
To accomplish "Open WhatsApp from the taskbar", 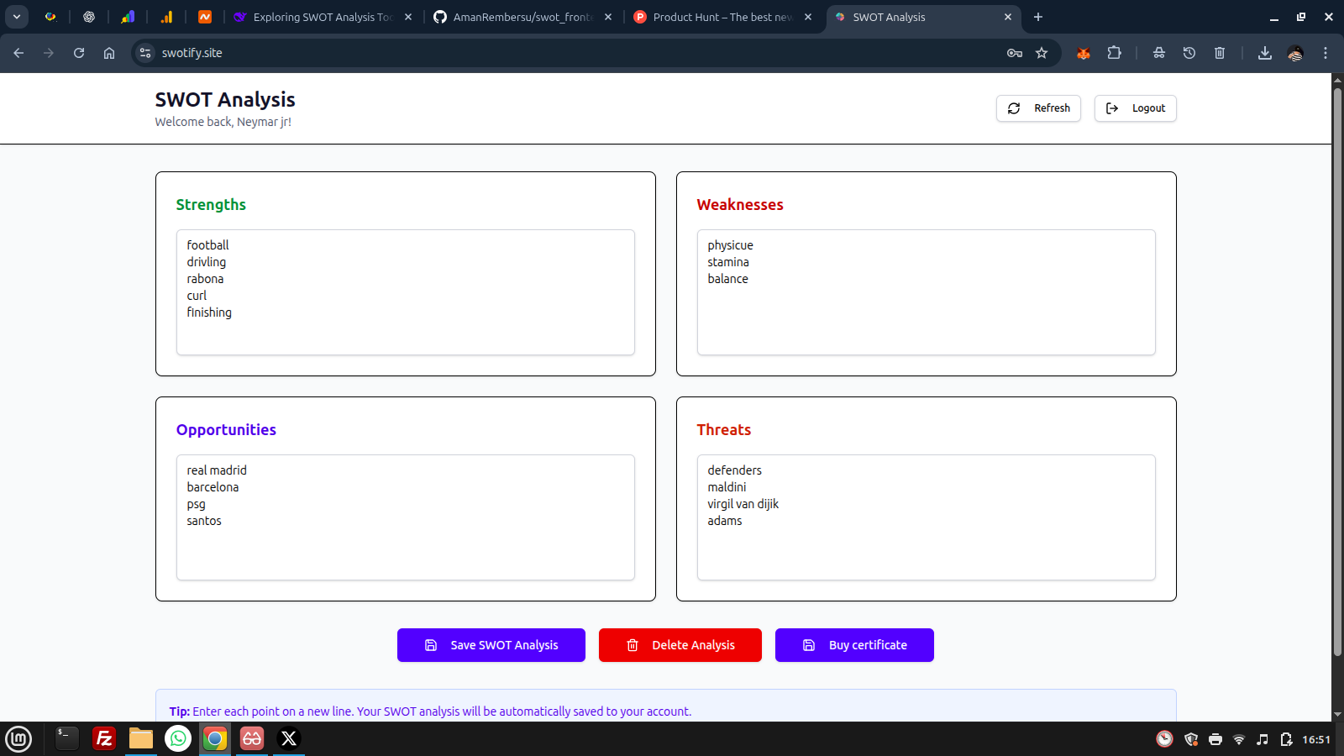I will (177, 738).
